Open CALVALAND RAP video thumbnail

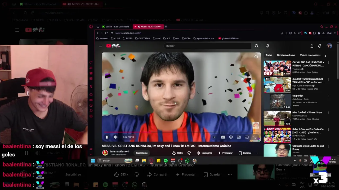(x=277, y=68)
